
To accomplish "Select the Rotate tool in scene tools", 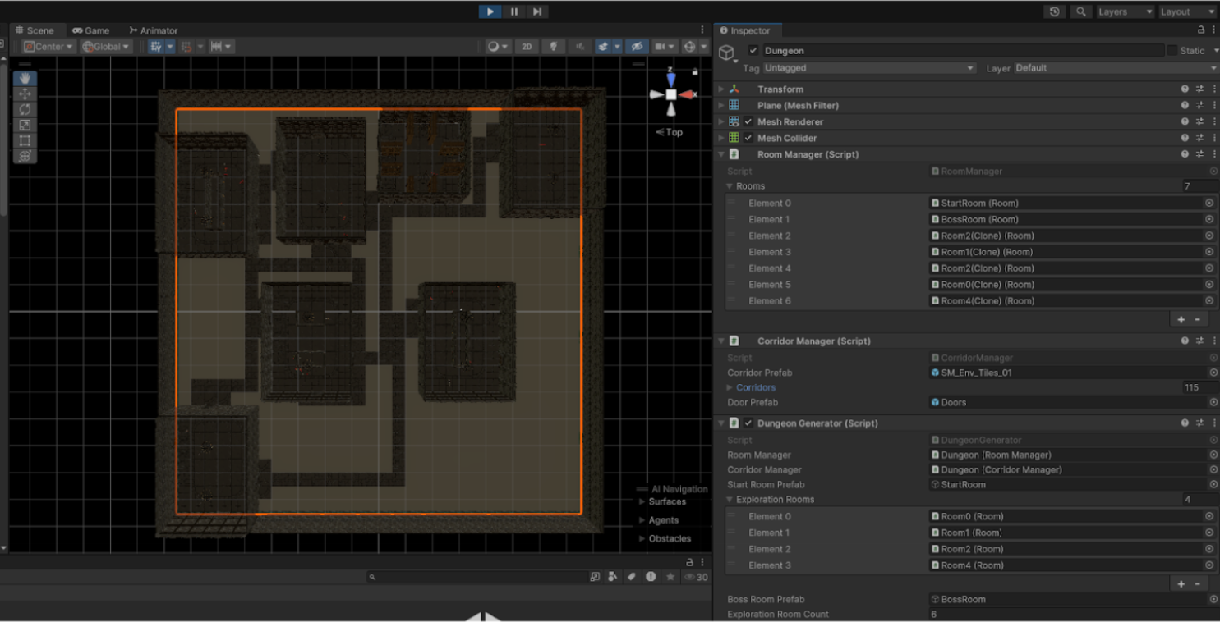I will pos(25,109).
